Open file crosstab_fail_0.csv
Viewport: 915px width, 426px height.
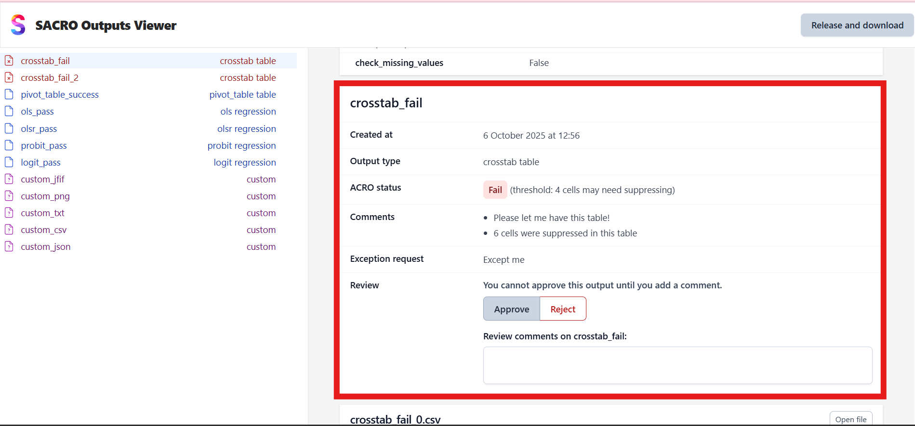(850, 419)
